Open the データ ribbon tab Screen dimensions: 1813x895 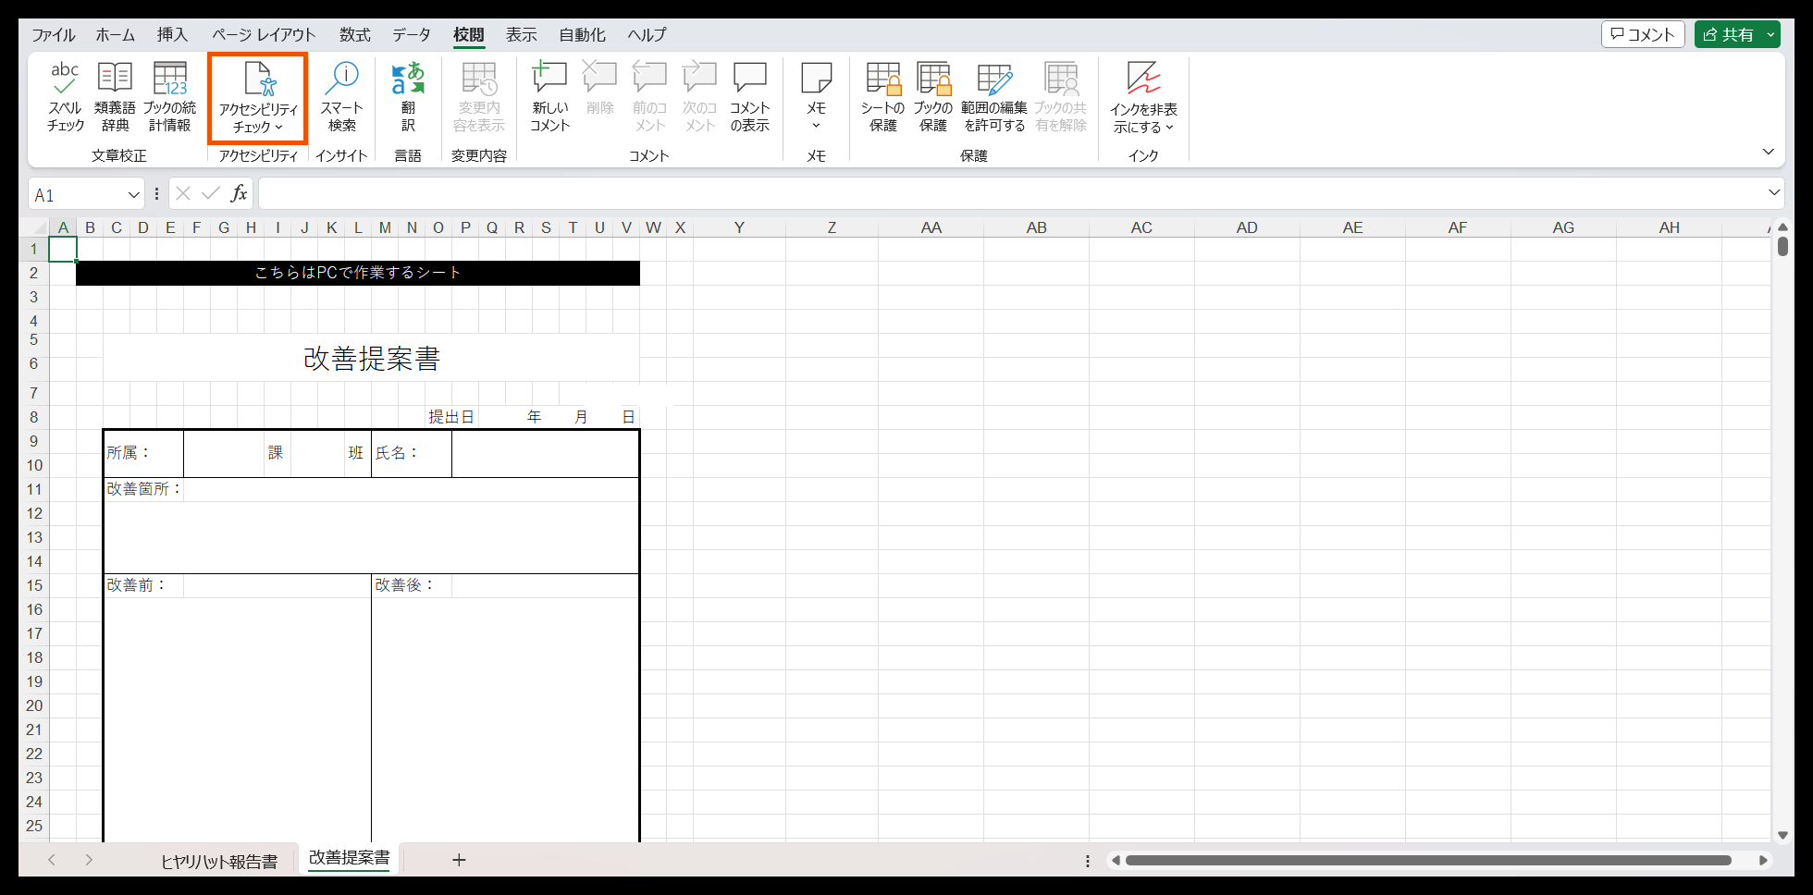411,34
